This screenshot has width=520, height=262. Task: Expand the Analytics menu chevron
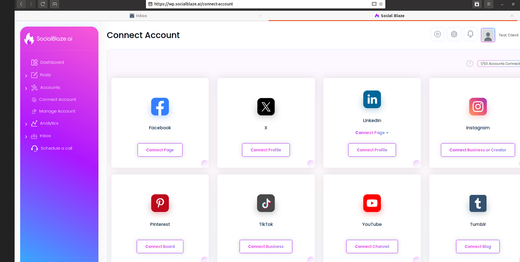click(x=26, y=124)
